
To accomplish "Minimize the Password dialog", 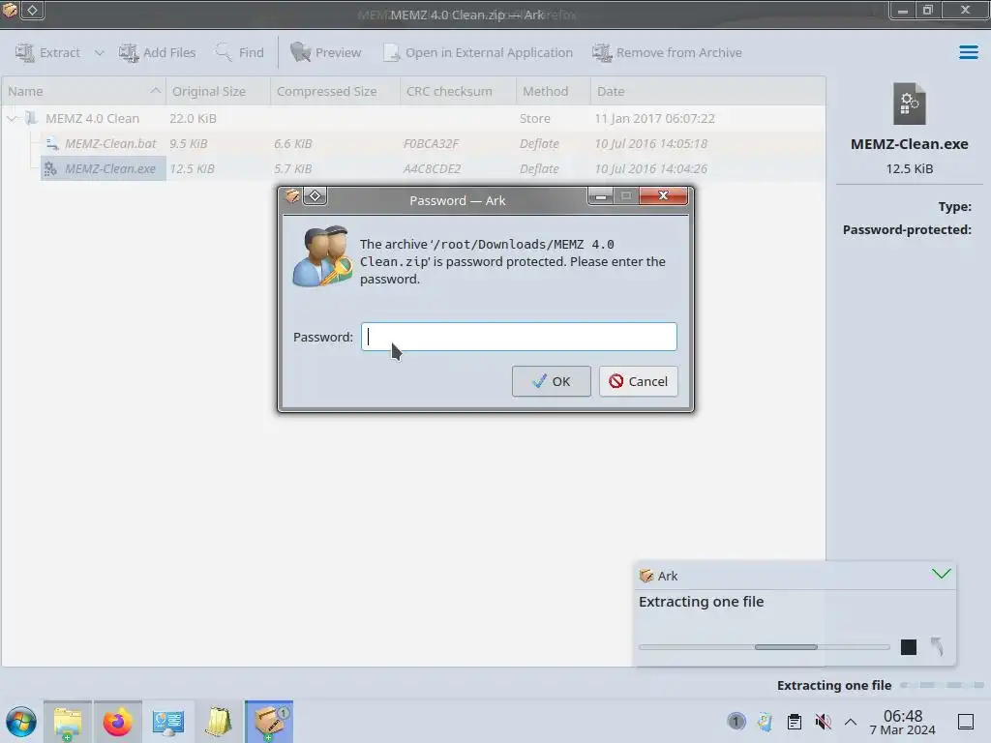I will tap(600, 195).
